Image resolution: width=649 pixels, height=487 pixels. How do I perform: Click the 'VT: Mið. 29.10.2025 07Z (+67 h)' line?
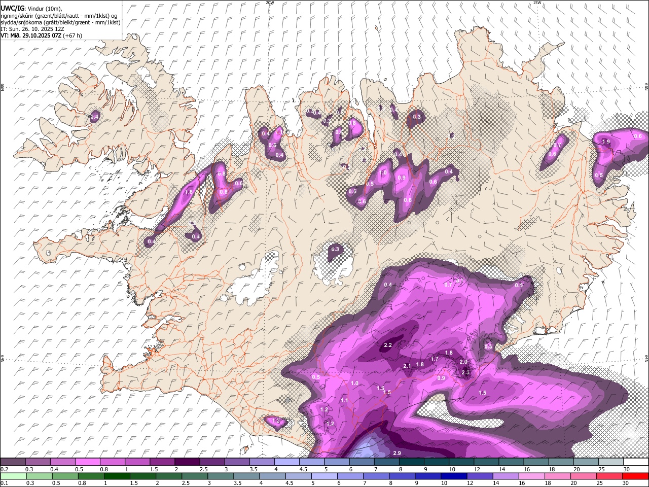point(41,36)
